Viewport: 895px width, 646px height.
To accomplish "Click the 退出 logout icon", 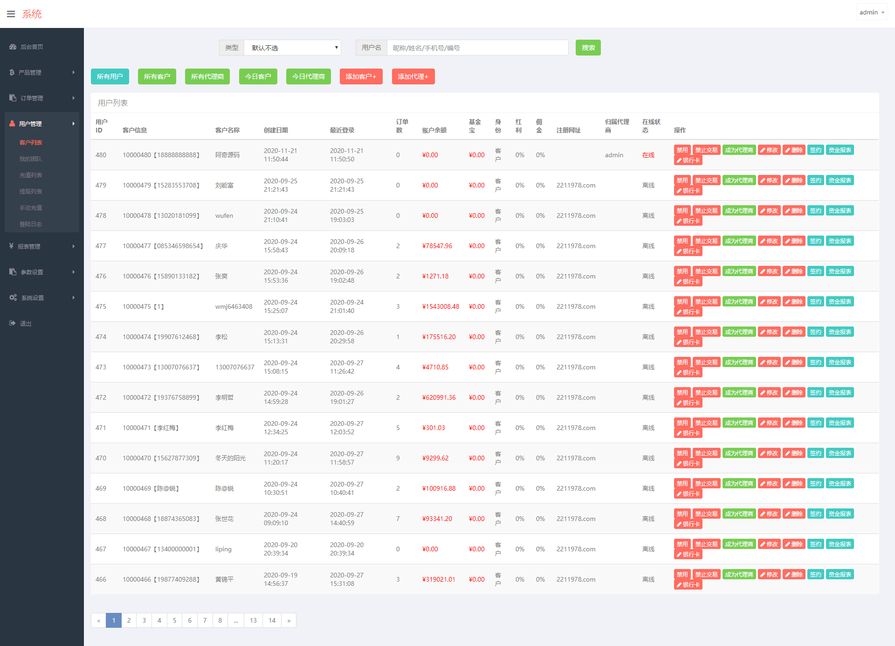I will point(12,323).
